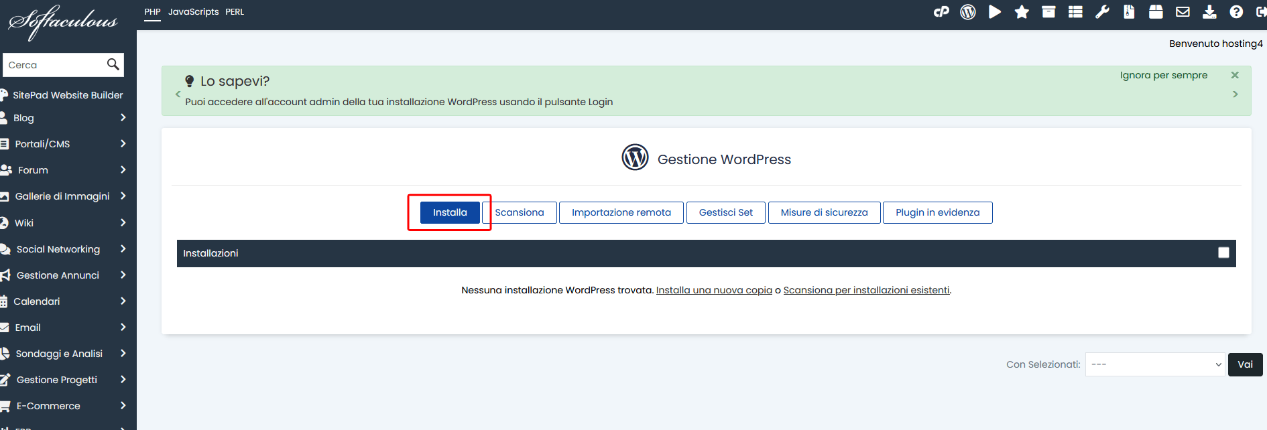Tick the Installazioni select-all checkbox
This screenshot has height=430, width=1267.
click(1223, 253)
